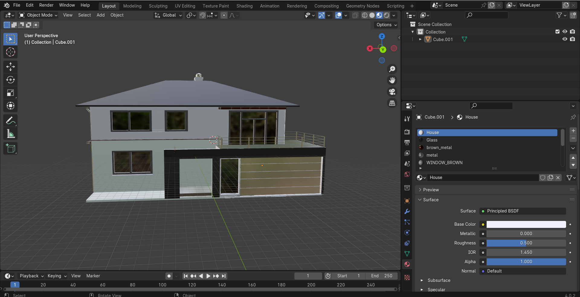
Task: Switch to the Shading workspace tab
Action: click(x=244, y=6)
